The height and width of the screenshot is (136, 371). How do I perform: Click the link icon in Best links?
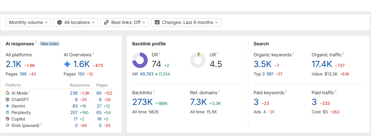point(106,22)
